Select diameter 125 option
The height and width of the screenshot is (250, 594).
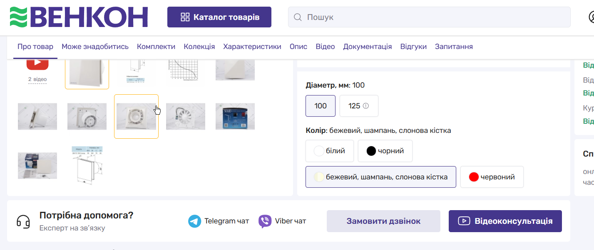point(354,106)
